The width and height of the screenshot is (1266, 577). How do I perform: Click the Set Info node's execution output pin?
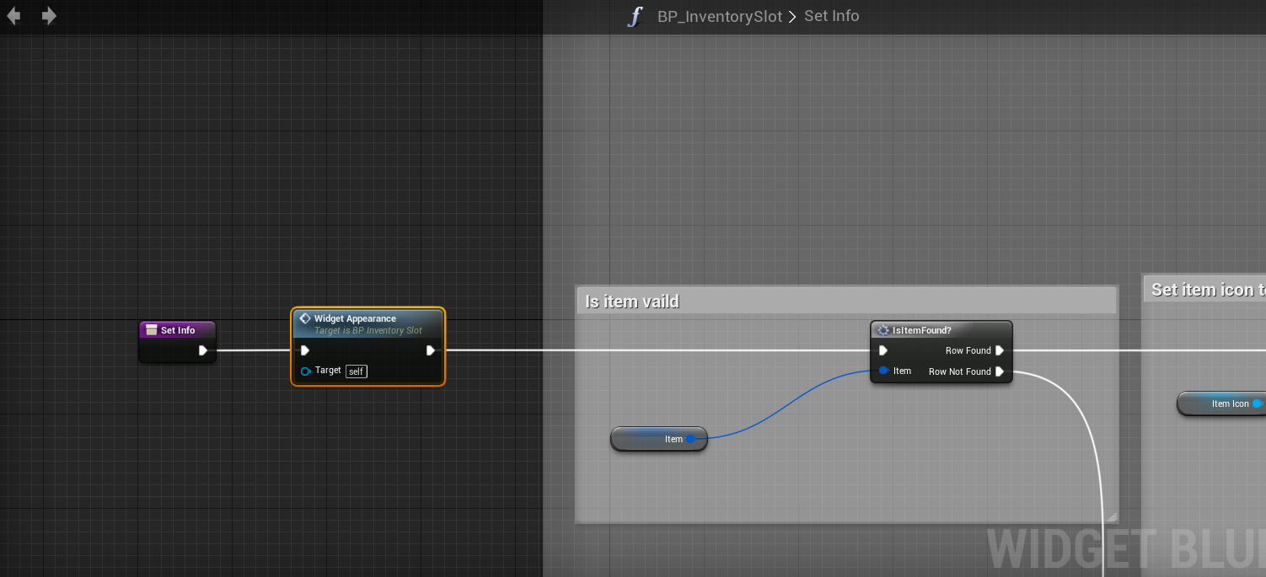(x=203, y=350)
